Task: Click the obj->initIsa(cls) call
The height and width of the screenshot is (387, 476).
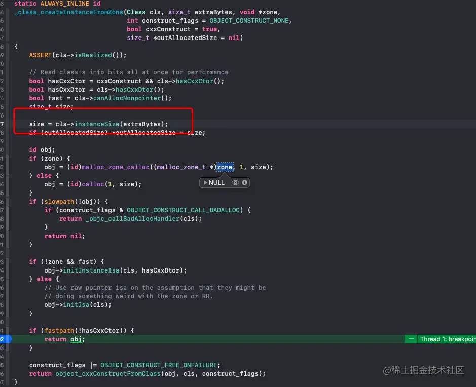Action: click(x=78, y=305)
